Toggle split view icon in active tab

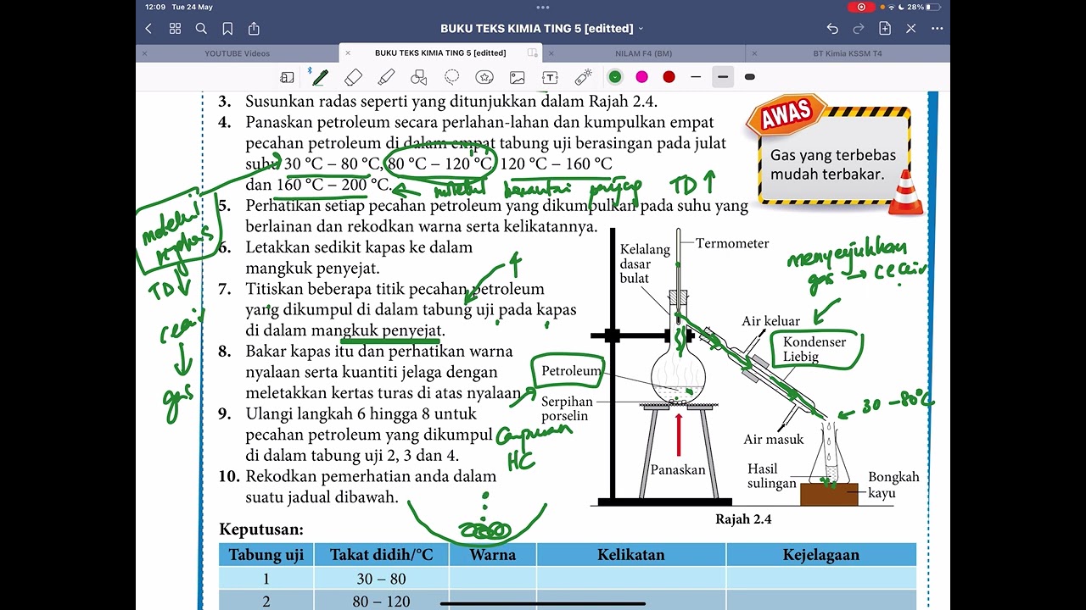[533, 53]
